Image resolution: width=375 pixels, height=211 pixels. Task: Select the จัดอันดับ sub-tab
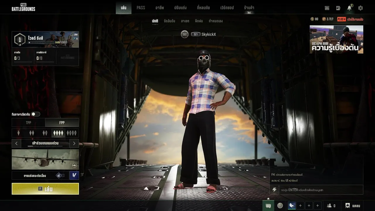click(x=170, y=21)
